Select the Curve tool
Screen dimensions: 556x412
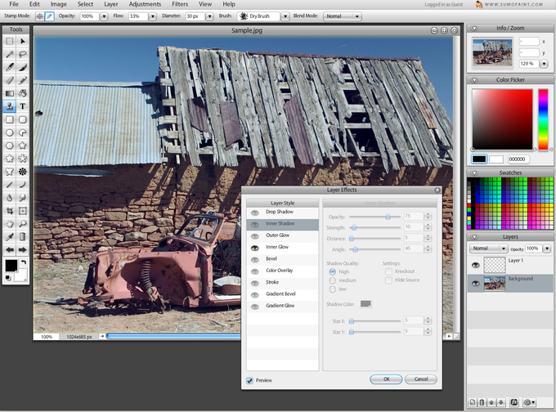click(x=22, y=185)
